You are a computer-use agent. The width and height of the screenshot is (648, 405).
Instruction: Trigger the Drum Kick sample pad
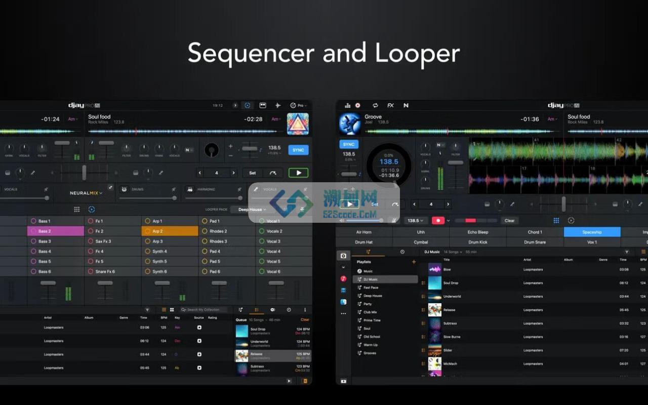tap(478, 242)
